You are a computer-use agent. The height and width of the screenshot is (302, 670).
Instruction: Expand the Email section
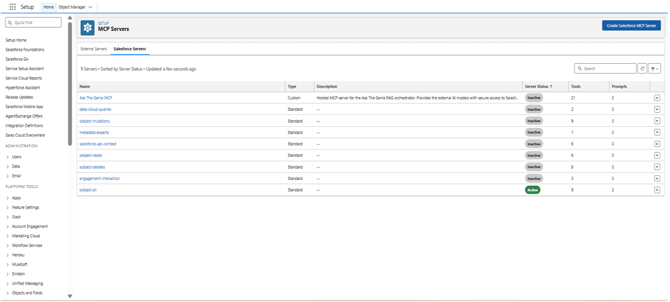point(8,176)
